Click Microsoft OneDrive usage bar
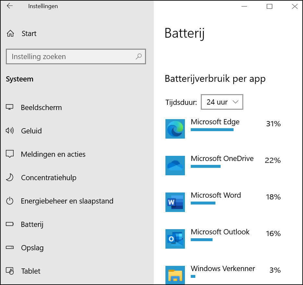The width and height of the screenshot is (303, 285). point(206,167)
